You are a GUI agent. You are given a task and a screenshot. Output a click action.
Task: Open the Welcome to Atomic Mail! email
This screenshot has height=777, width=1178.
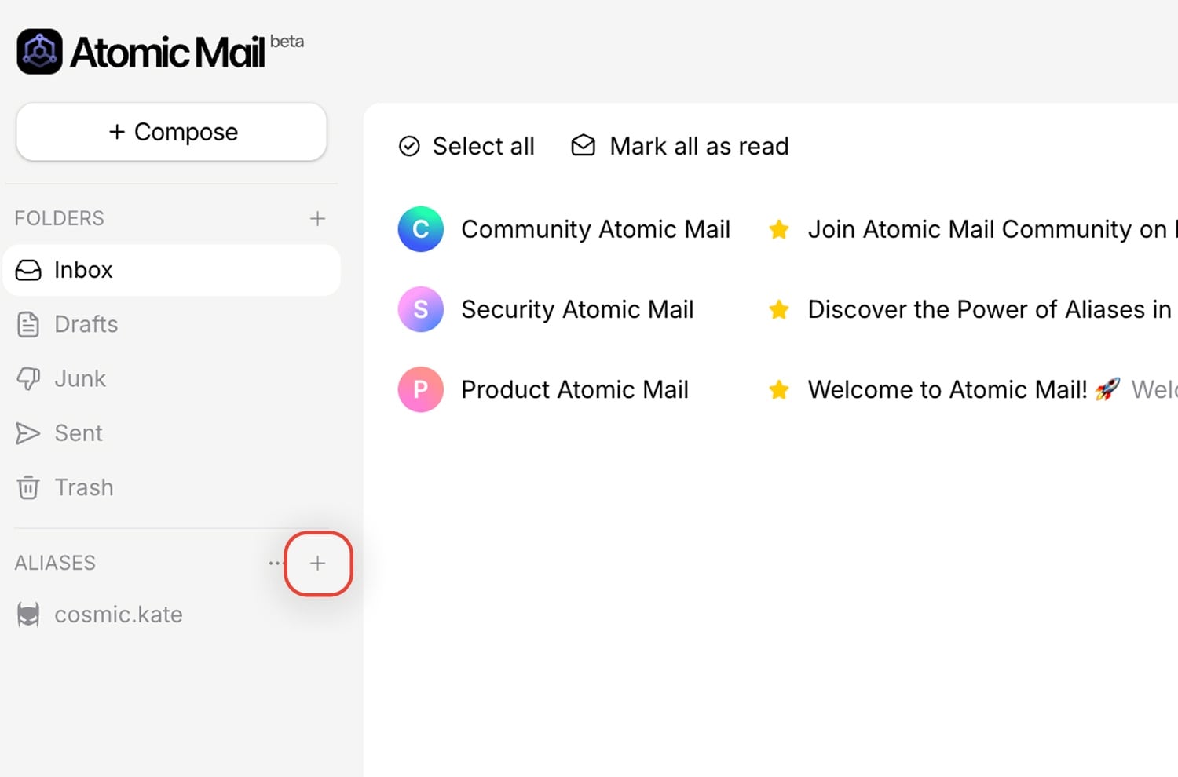tap(948, 389)
